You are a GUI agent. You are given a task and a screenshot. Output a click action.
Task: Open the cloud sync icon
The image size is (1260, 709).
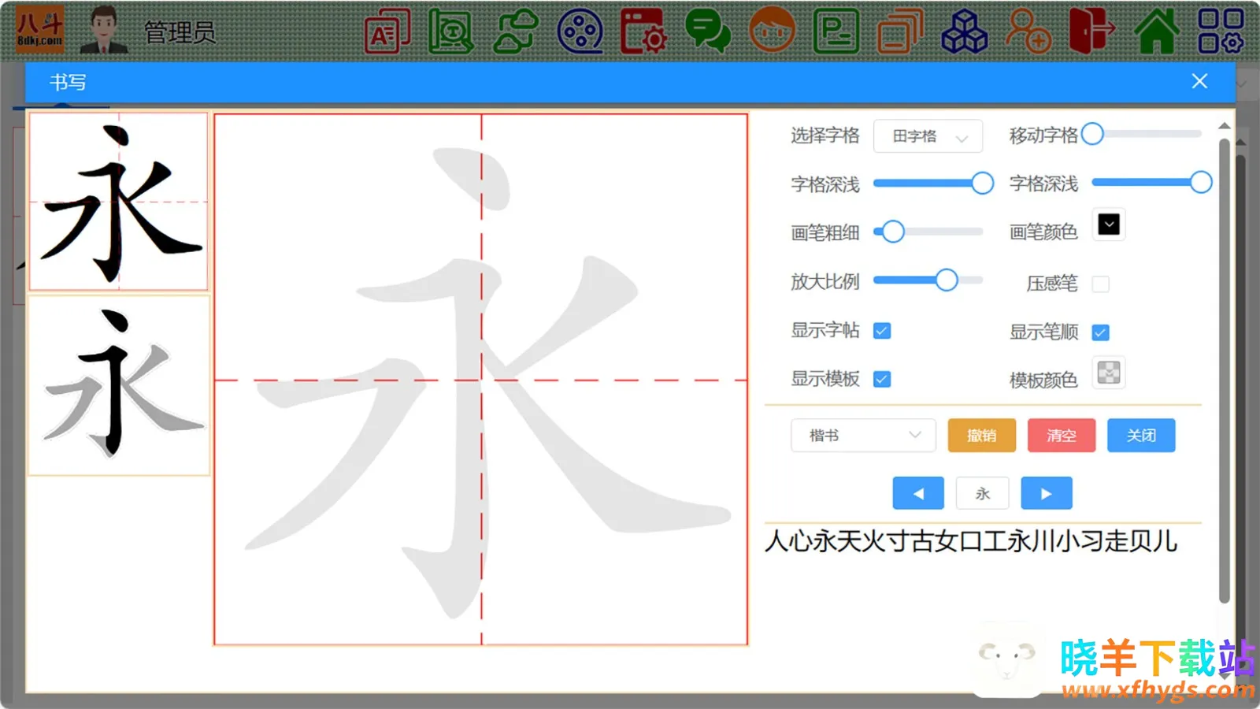click(516, 32)
